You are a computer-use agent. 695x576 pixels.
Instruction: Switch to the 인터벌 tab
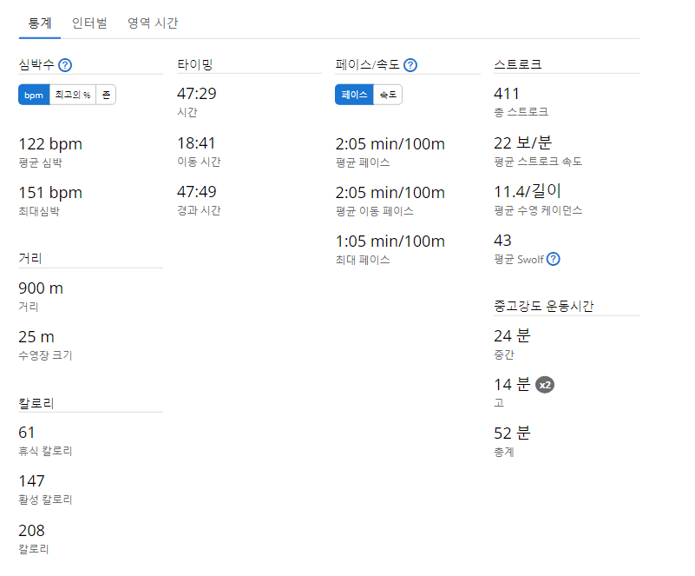tap(89, 23)
